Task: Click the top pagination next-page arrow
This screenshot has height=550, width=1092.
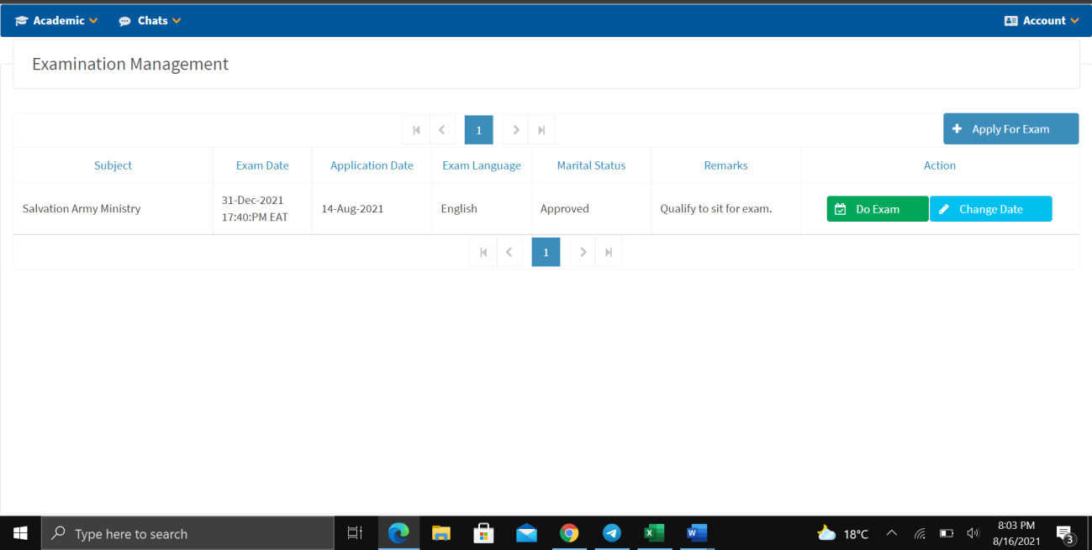Action: [516, 130]
